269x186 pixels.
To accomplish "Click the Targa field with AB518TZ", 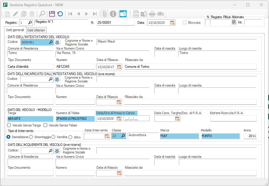I will pyautogui.click(x=30, y=119).
